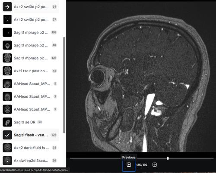Advance to the next image slice
The image size is (216, 173).
tap(155, 165)
